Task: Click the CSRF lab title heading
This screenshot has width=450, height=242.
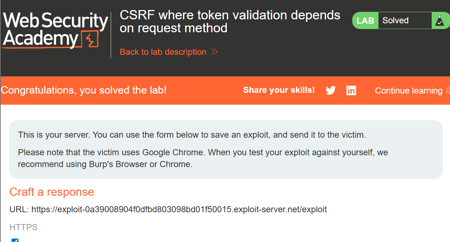Action: coord(230,22)
